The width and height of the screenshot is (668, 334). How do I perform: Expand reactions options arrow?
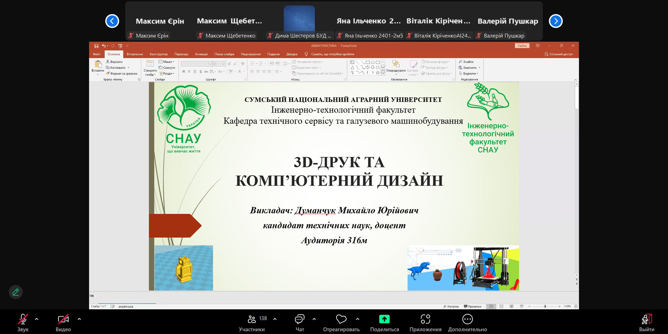point(358,319)
